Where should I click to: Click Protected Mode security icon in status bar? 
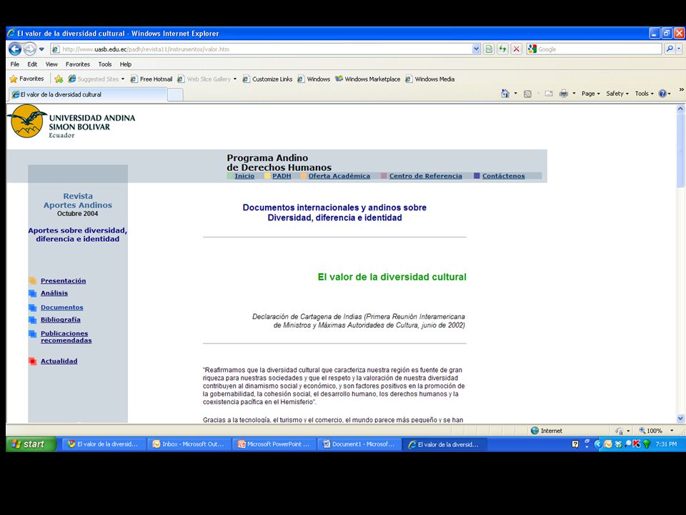pos(619,431)
